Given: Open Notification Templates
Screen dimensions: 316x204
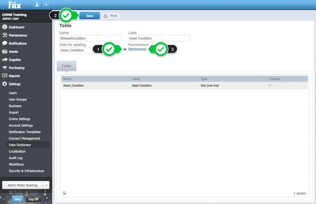Looking at the screenshot, I should [25, 132].
